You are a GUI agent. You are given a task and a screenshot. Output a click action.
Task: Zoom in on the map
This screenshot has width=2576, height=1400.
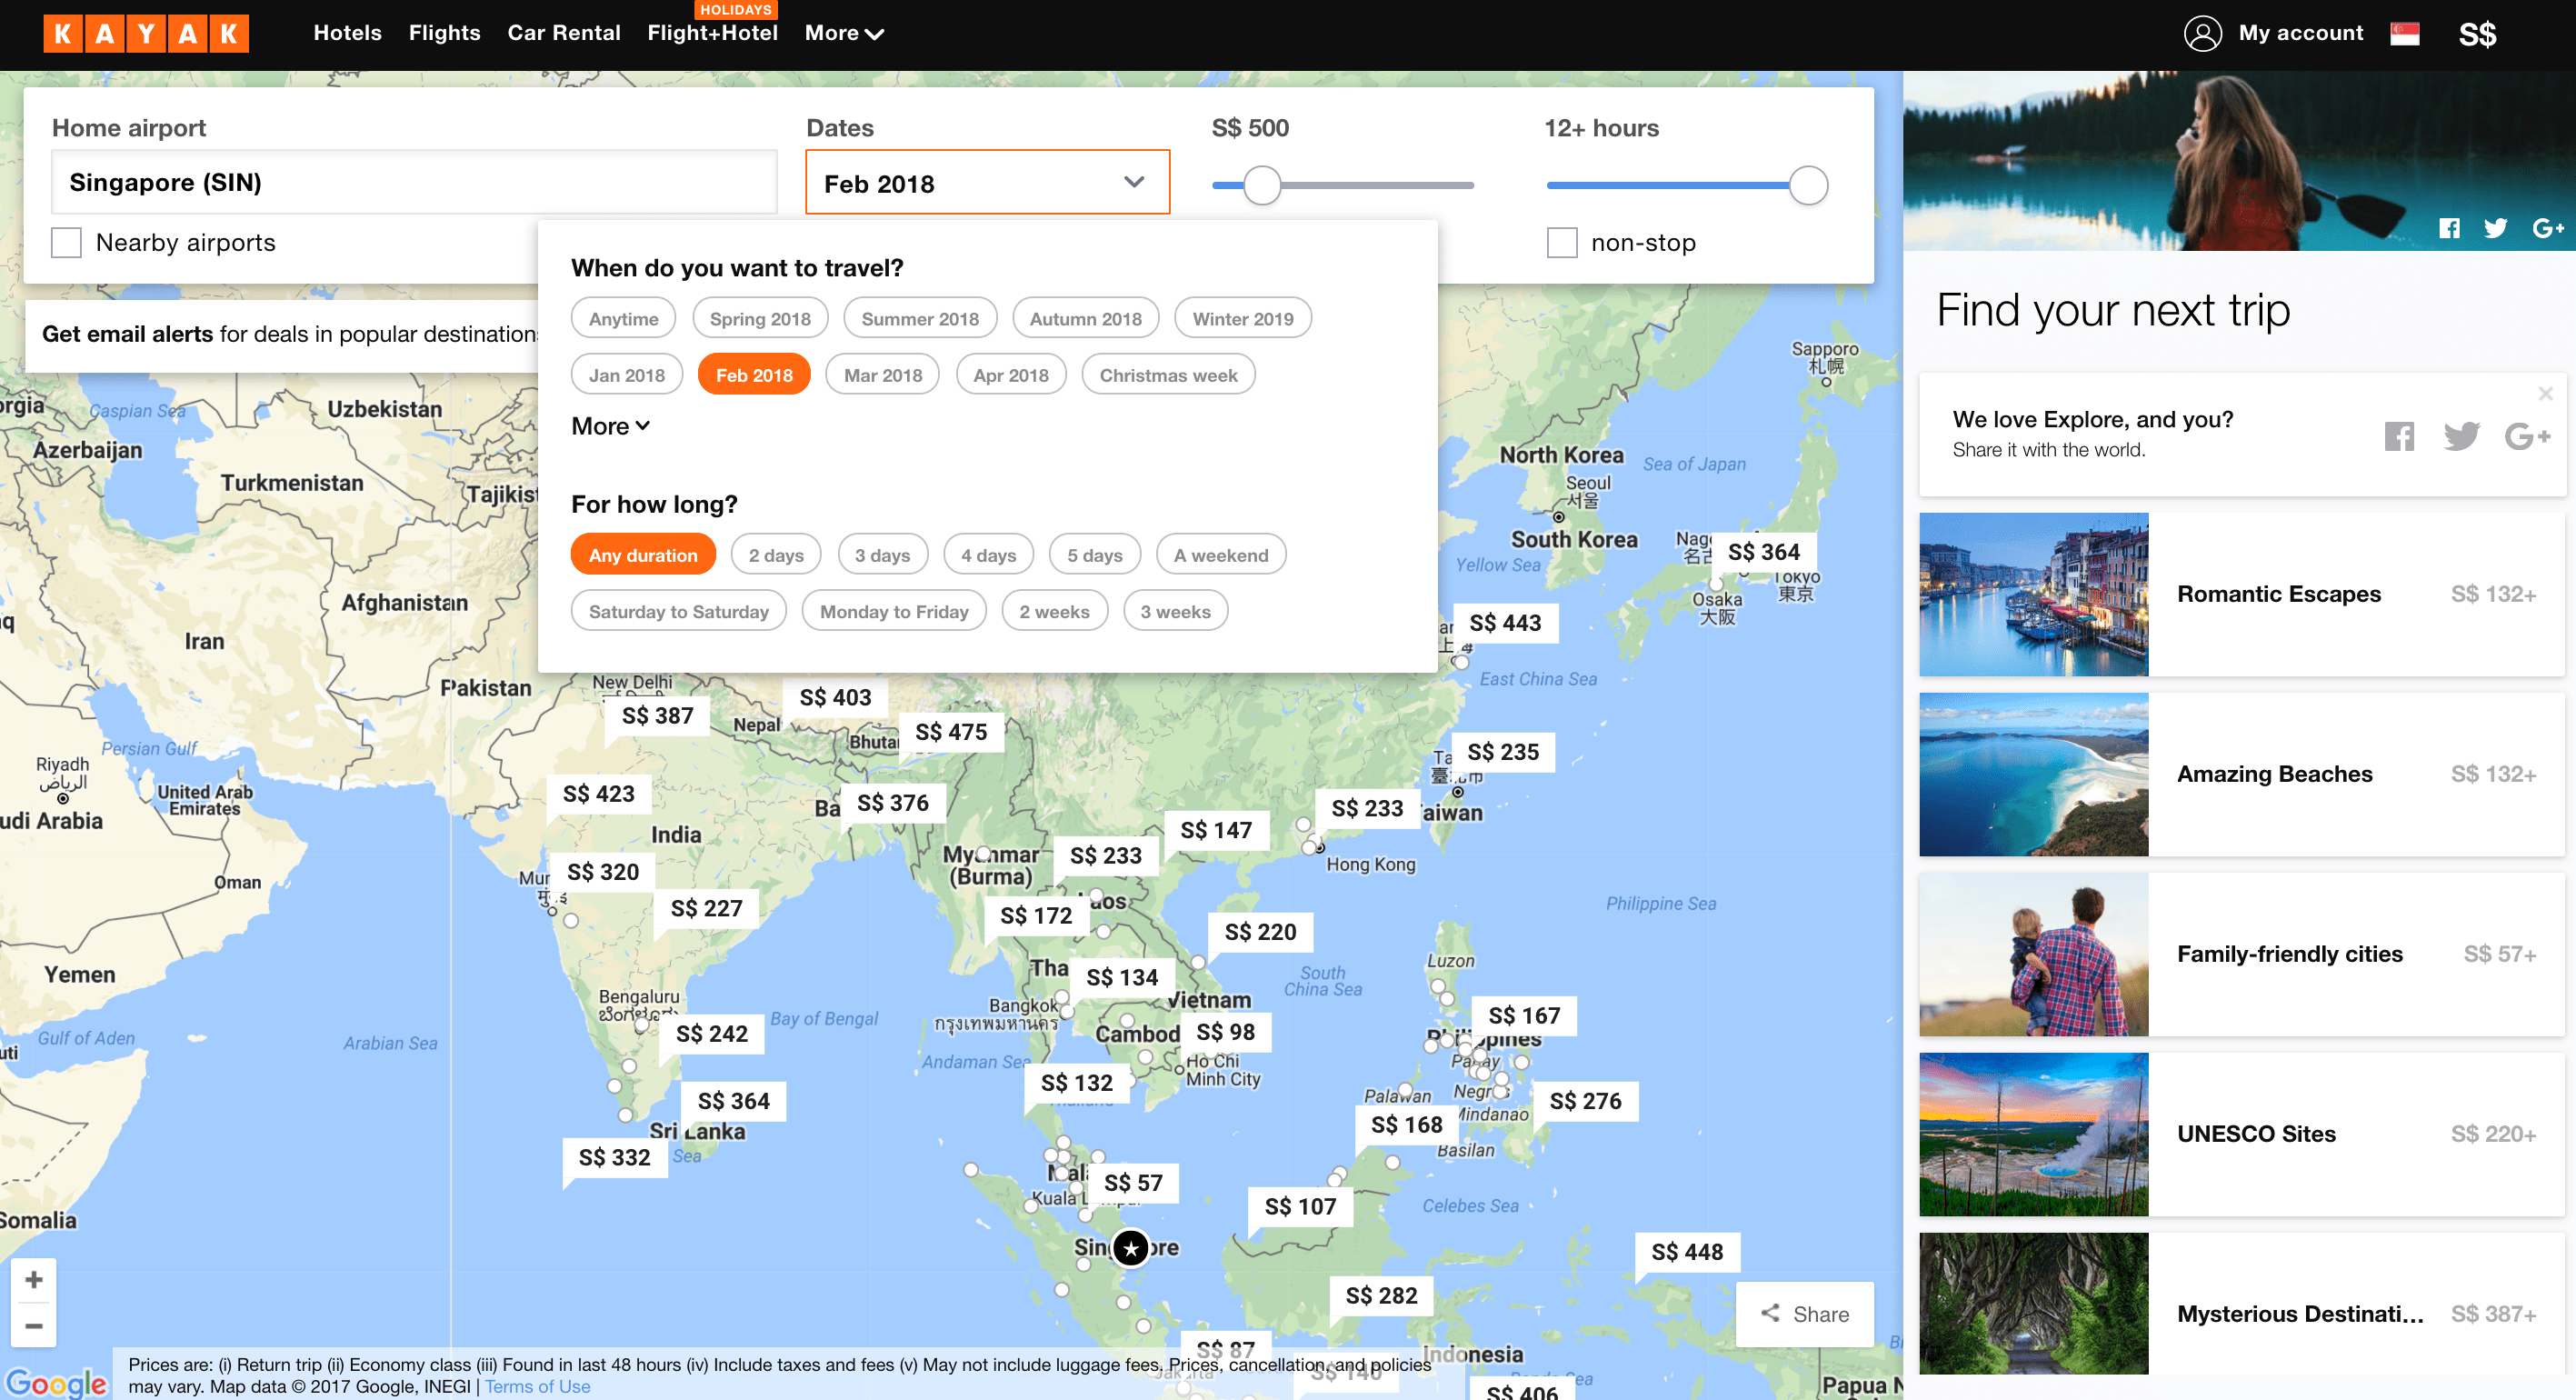[34, 1279]
